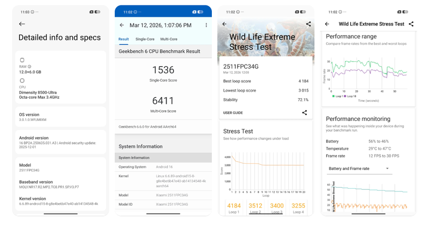Viewport: 427px width, 225px height.
Task: Toggle Loop 18 legend in Performance range chart
Action: click(351, 96)
